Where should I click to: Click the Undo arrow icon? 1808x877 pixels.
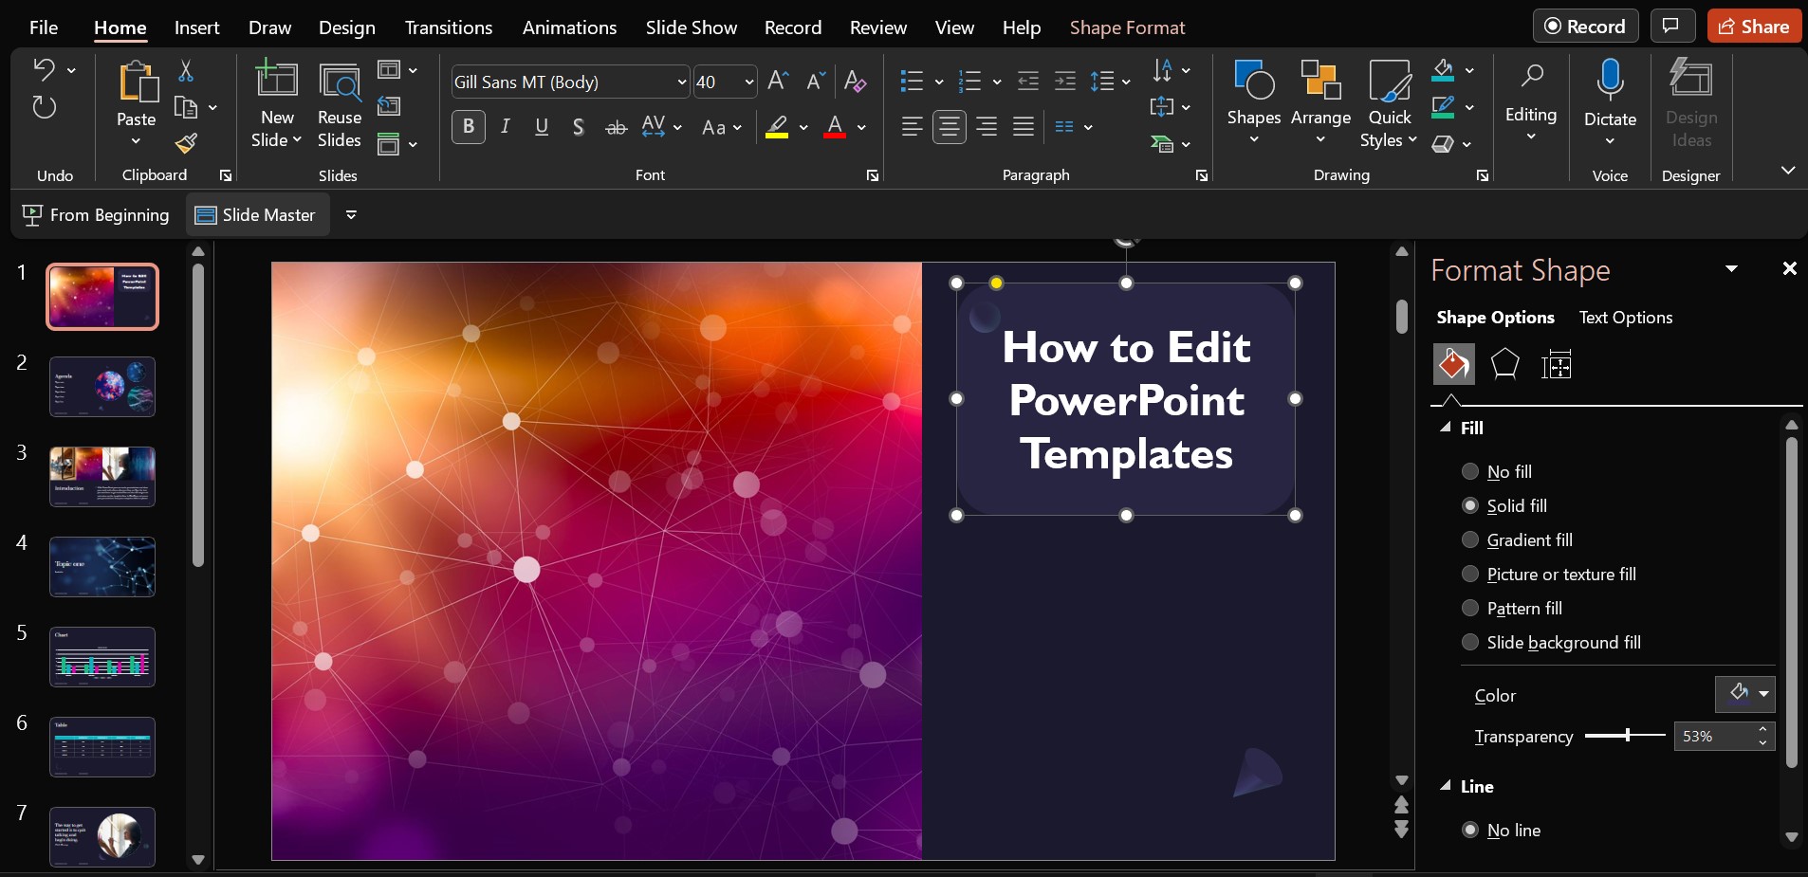(x=44, y=68)
